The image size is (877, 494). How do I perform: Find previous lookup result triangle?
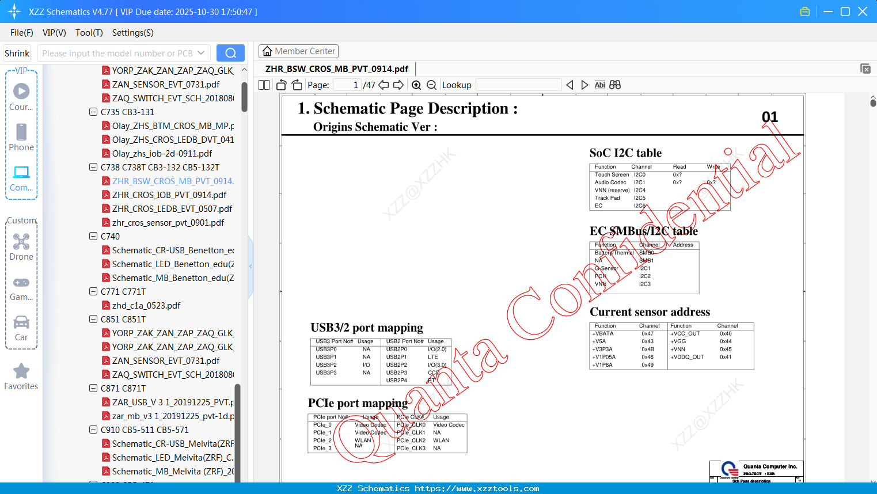point(570,85)
